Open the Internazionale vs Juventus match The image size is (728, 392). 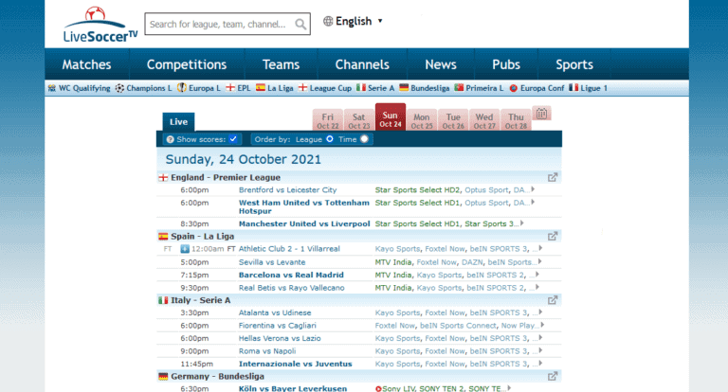click(296, 364)
